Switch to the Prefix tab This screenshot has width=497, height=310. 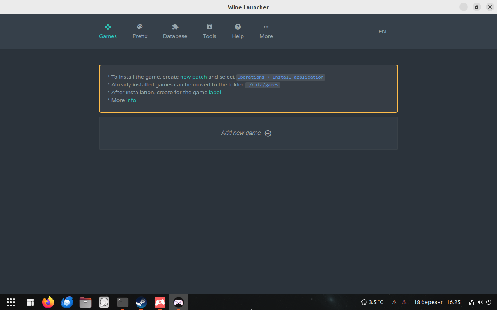140,31
